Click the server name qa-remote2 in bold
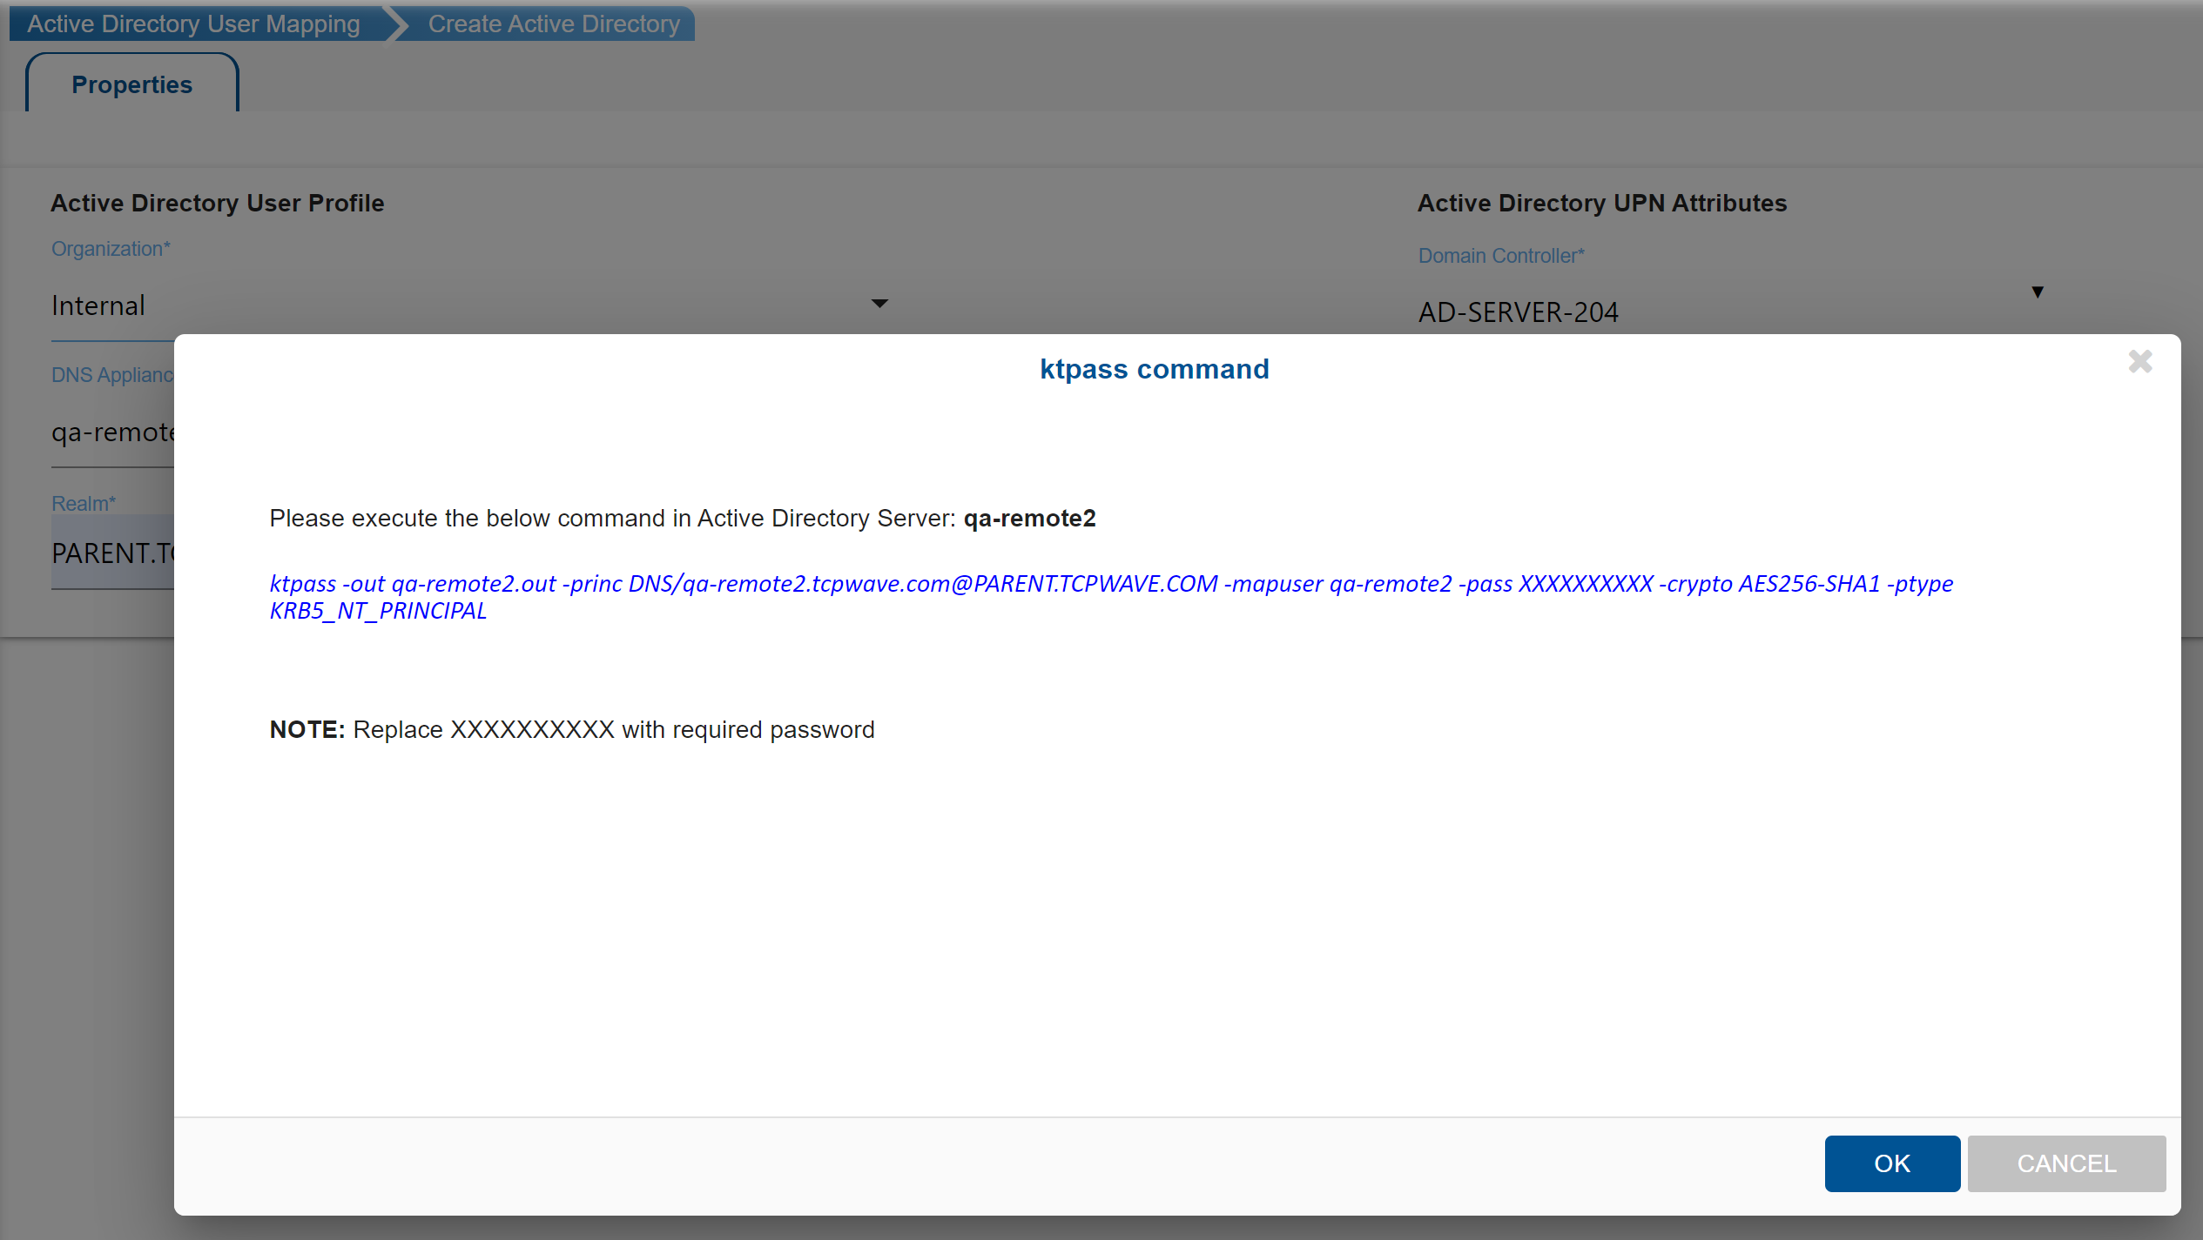Viewport: 2203px width, 1240px height. click(1029, 519)
